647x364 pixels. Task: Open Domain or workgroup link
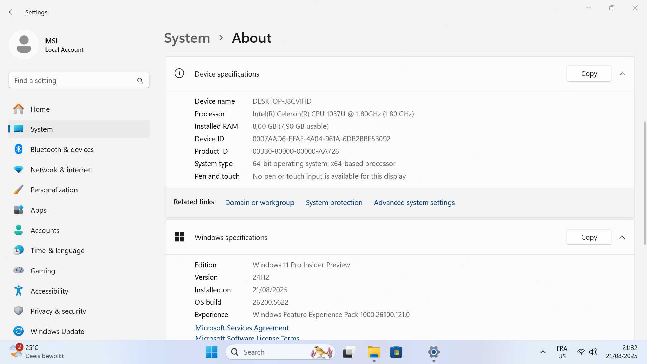(259, 202)
